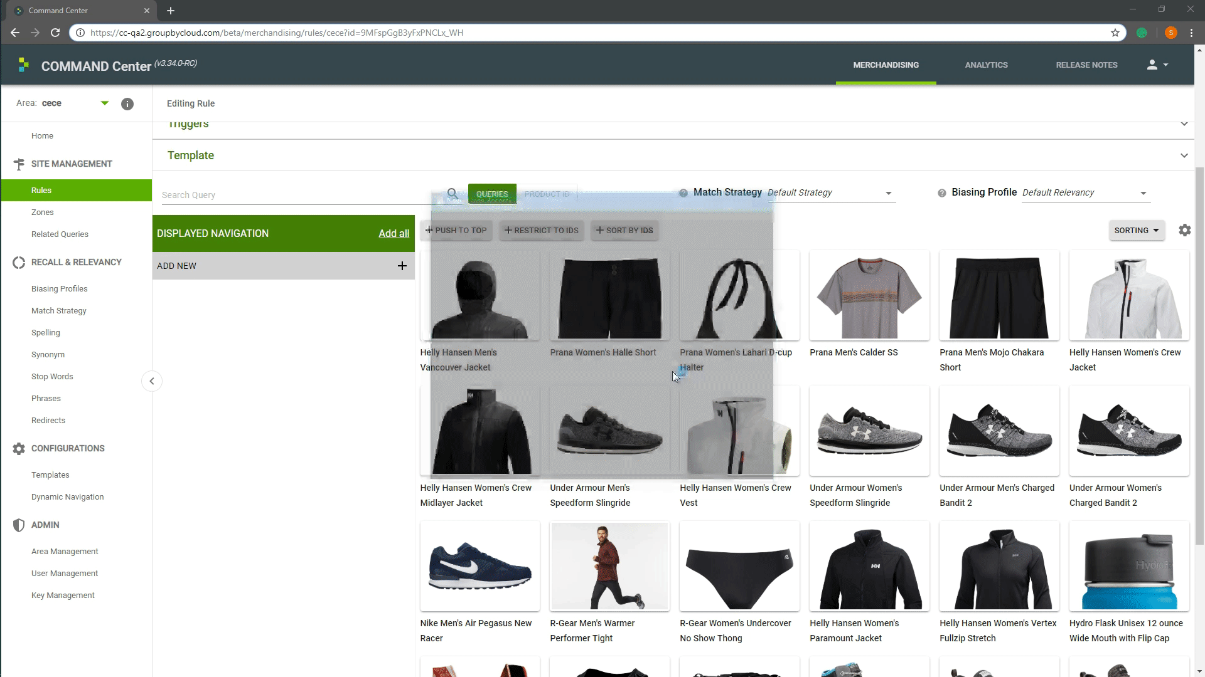This screenshot has height=677, width=1205.
Task: Click the browser back arrow
Action: [15, 33]
